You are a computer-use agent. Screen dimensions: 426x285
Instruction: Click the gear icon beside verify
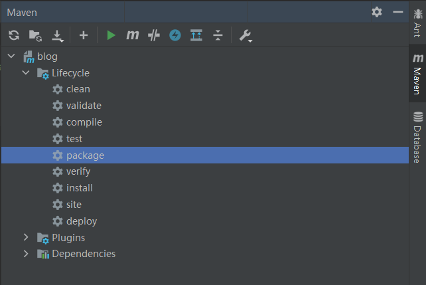(x=58, y=171)
